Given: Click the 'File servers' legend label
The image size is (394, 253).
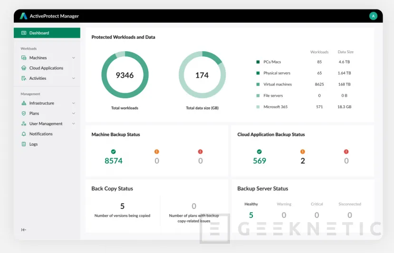Looking at the screenshot, I should (273, 95).
